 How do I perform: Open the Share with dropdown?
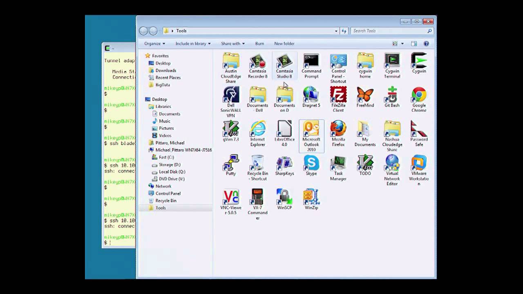[233, 44]
